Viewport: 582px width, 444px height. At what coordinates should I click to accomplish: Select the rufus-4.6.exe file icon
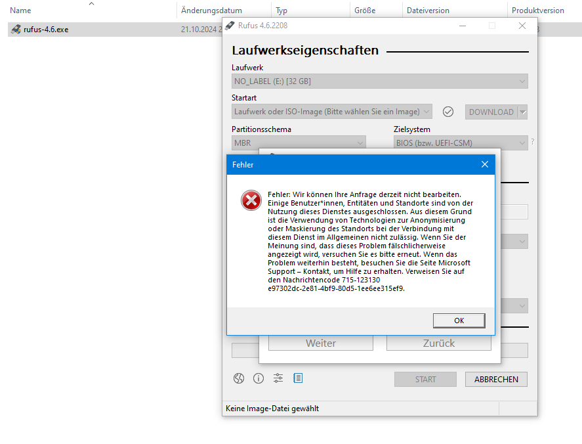point(14,30)
